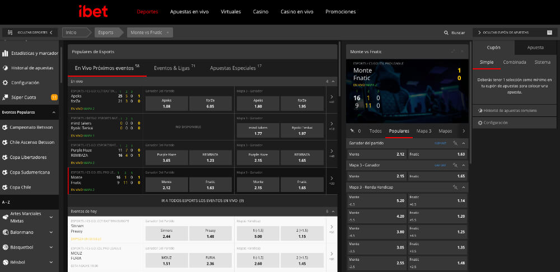560x272 pixels.
Task: Show more market tabs with right arrow
Action: (x=464, y=131)
